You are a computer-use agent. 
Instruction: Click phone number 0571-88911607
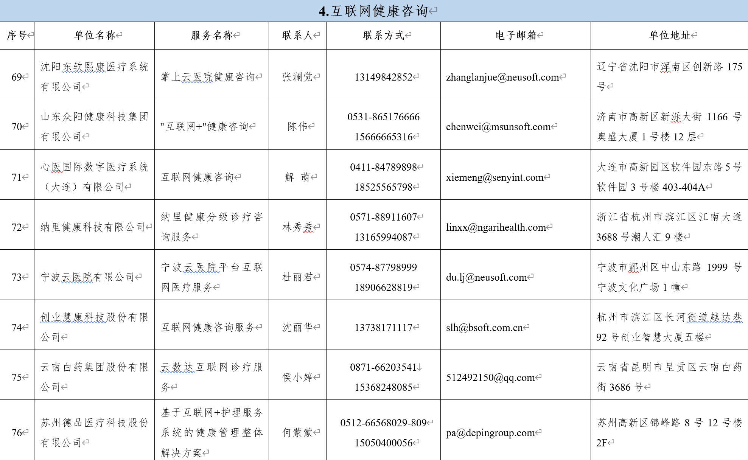coord(384,217)
